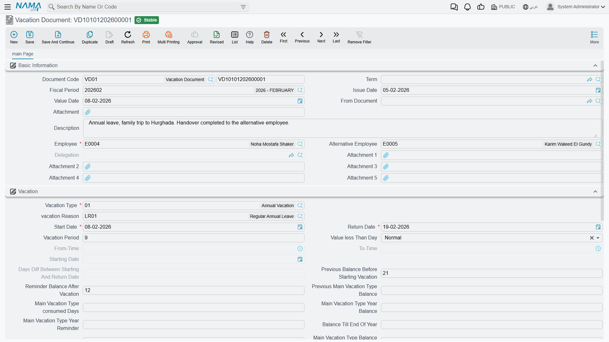Switch to the main Page tab
Viewport: 609px width, 342px height.
(x=23, y=54)
